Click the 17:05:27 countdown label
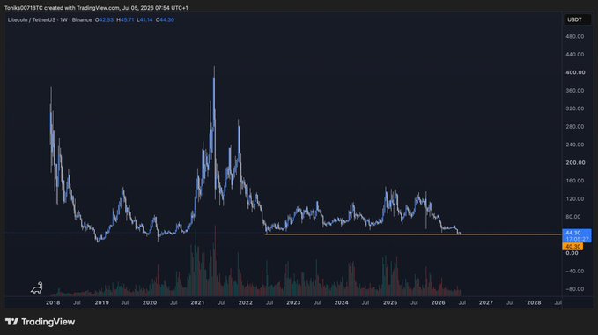This screenshot has height=335, width=598. coord(577,239)
